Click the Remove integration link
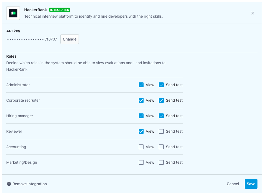264x195 pixels. (30, 184)
